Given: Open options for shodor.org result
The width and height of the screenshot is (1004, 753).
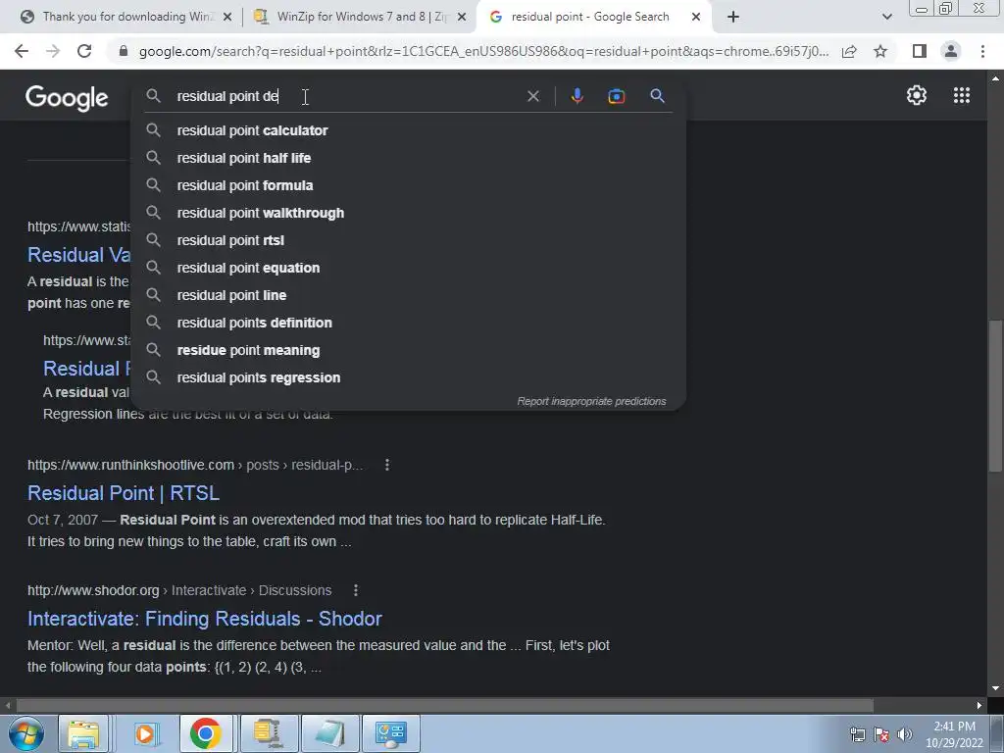Looking at the screenshot, I should (355, 590).
